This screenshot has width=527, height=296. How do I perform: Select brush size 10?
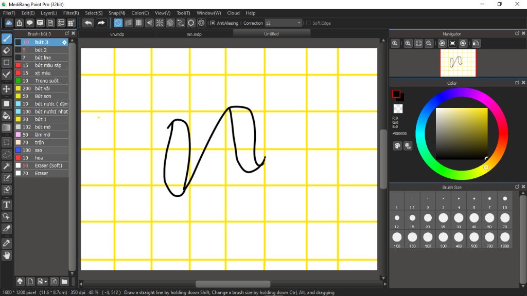coord(505,201)
